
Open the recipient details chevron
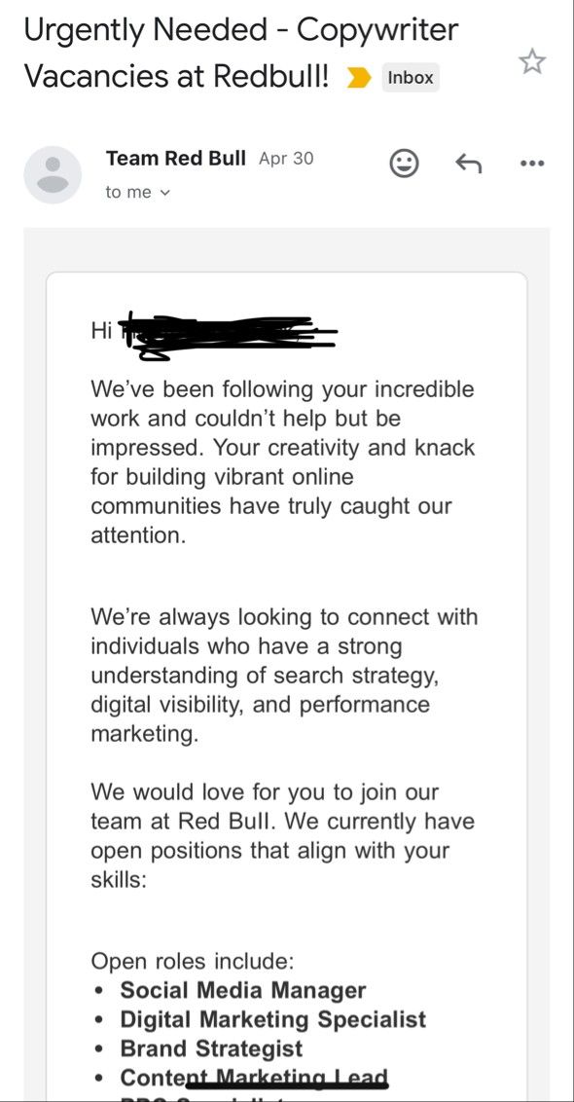click(164, 193)
